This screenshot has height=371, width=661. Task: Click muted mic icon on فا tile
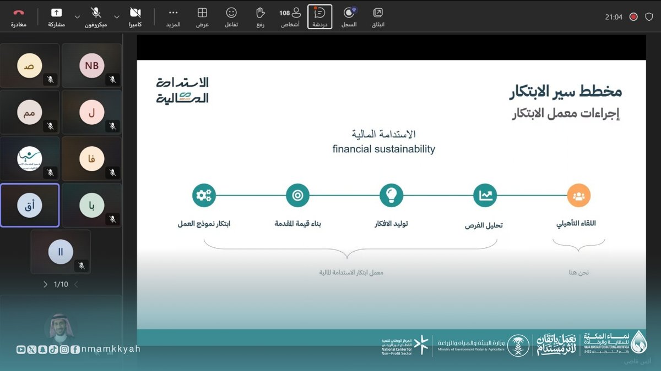tap(112, 173)
